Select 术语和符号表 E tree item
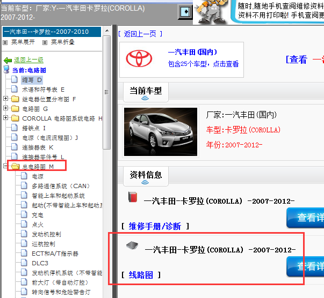 pos(43,90)
